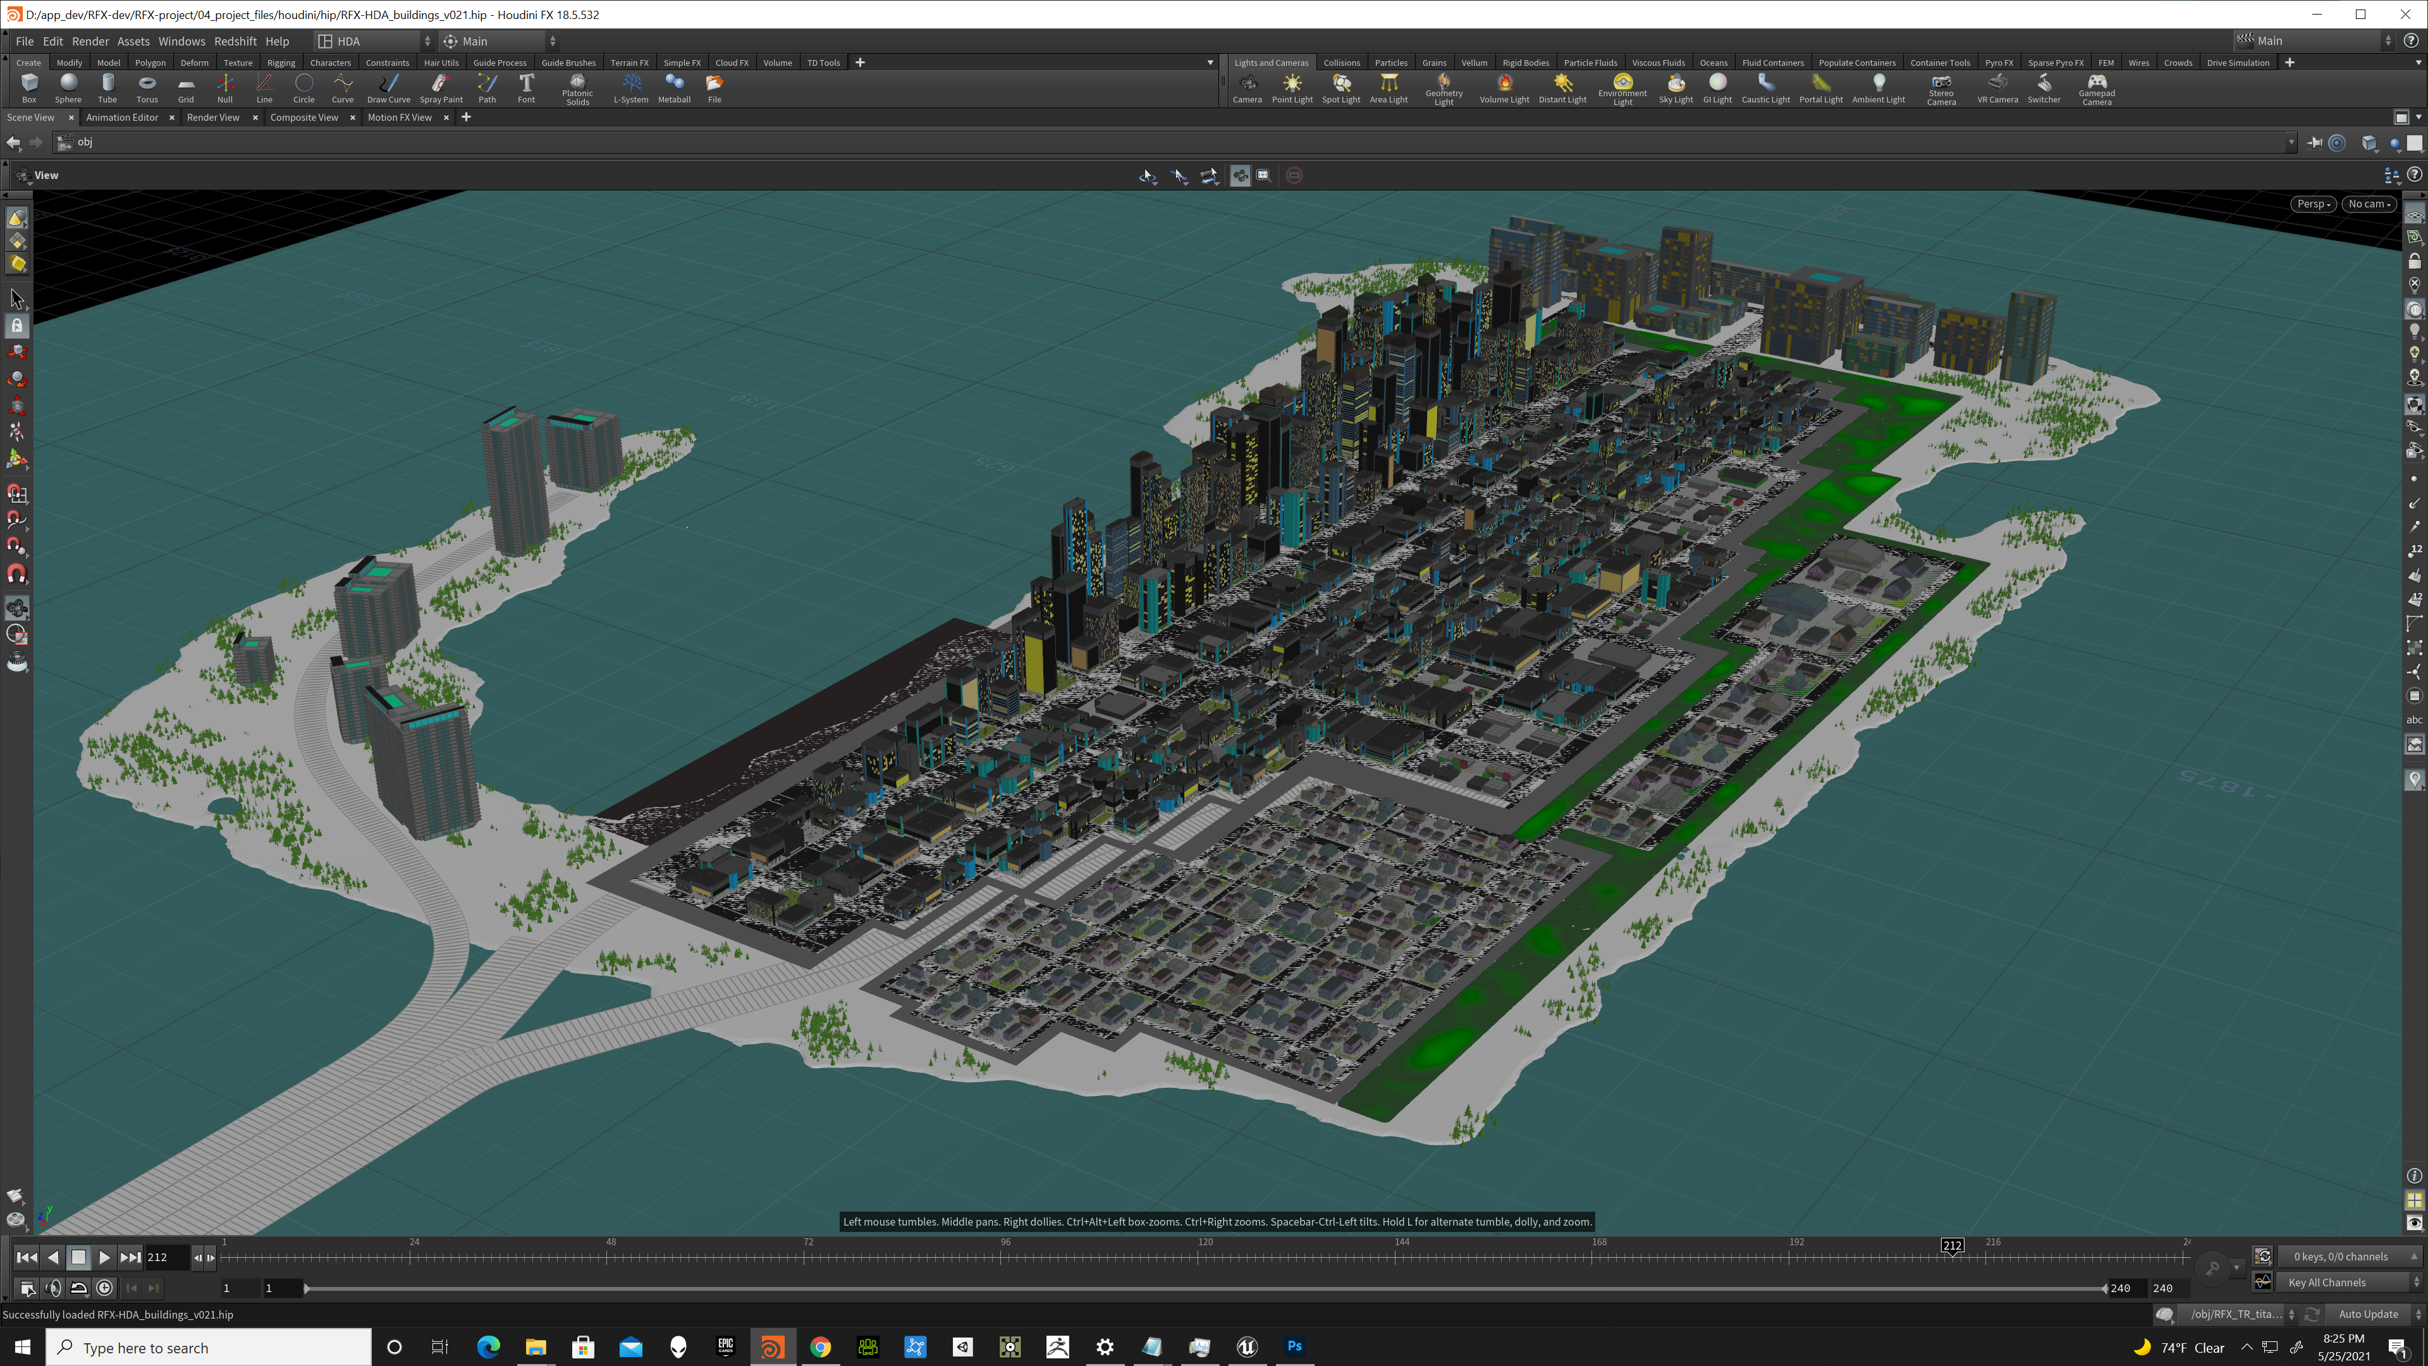The width and height of the screenshot is (2428, 1366).
Task: Open the Windows menu
Action: [181, 42]
